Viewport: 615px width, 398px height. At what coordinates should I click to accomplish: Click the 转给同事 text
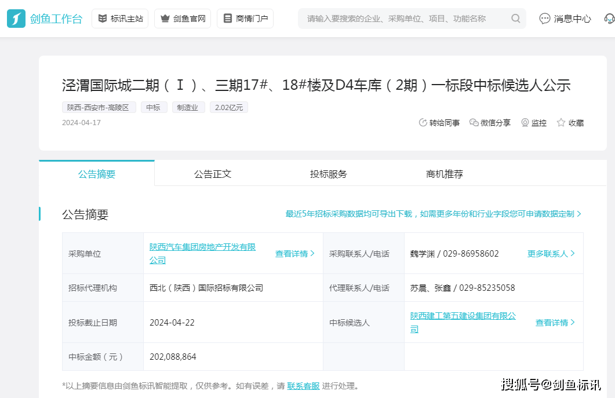pyautogui.click(x=445, y=123)
